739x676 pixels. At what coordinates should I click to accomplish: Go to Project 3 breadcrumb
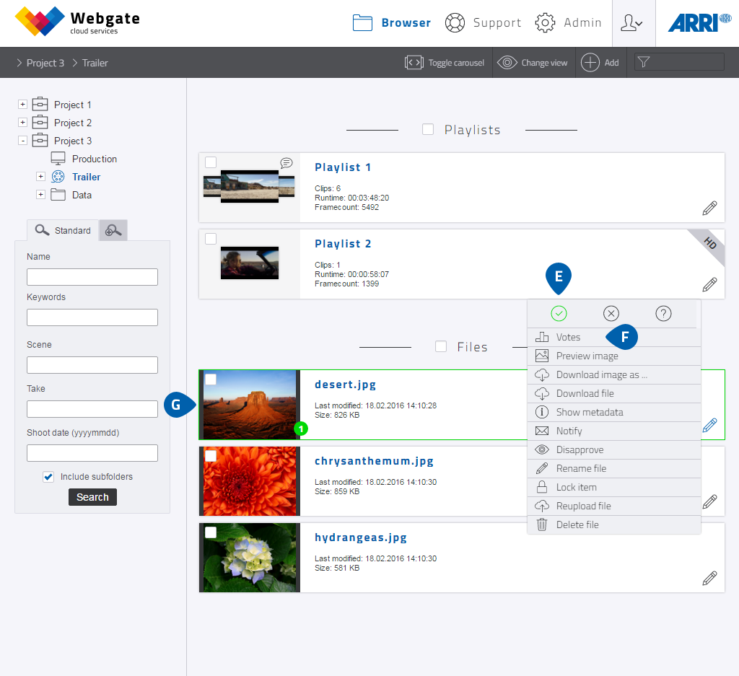click(45, 63)
